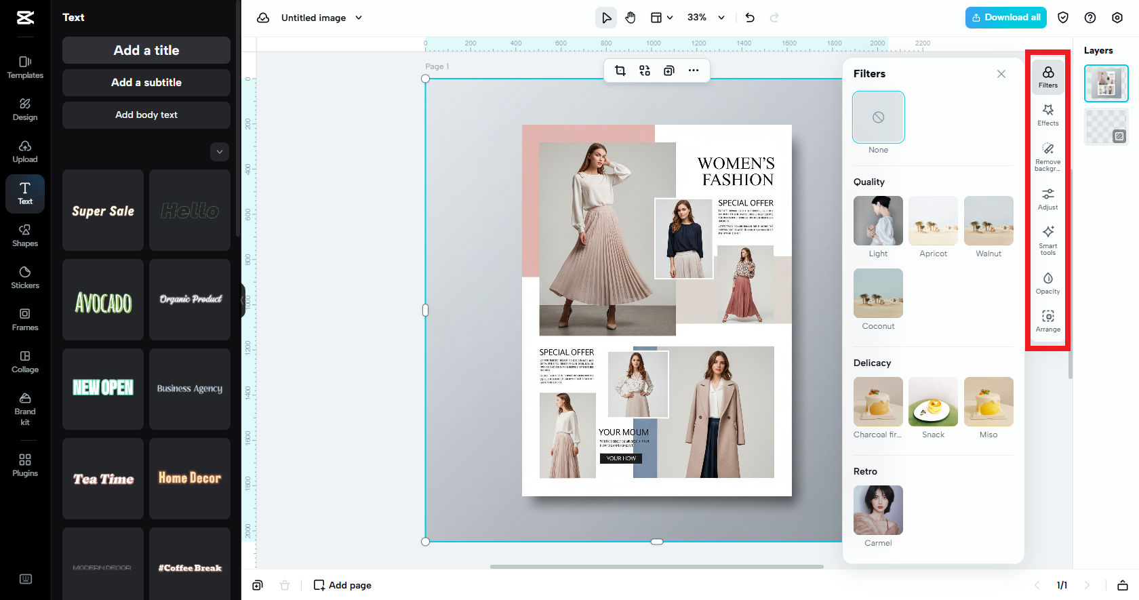This screenshot has height=600, width=1139.
Task: Activate the hand pan tool
Action: pos(631,18)
